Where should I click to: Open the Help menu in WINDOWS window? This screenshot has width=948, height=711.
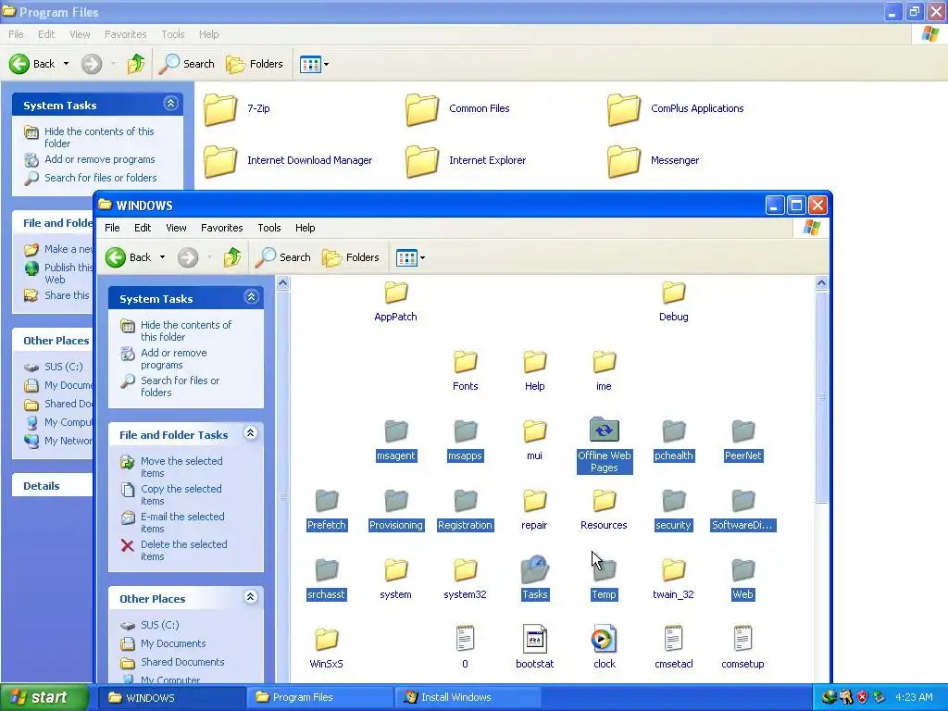pos(306,228)
